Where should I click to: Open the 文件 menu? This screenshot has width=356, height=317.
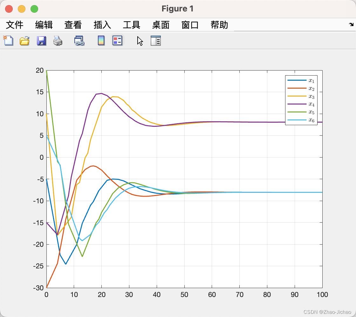coord(15,25)
